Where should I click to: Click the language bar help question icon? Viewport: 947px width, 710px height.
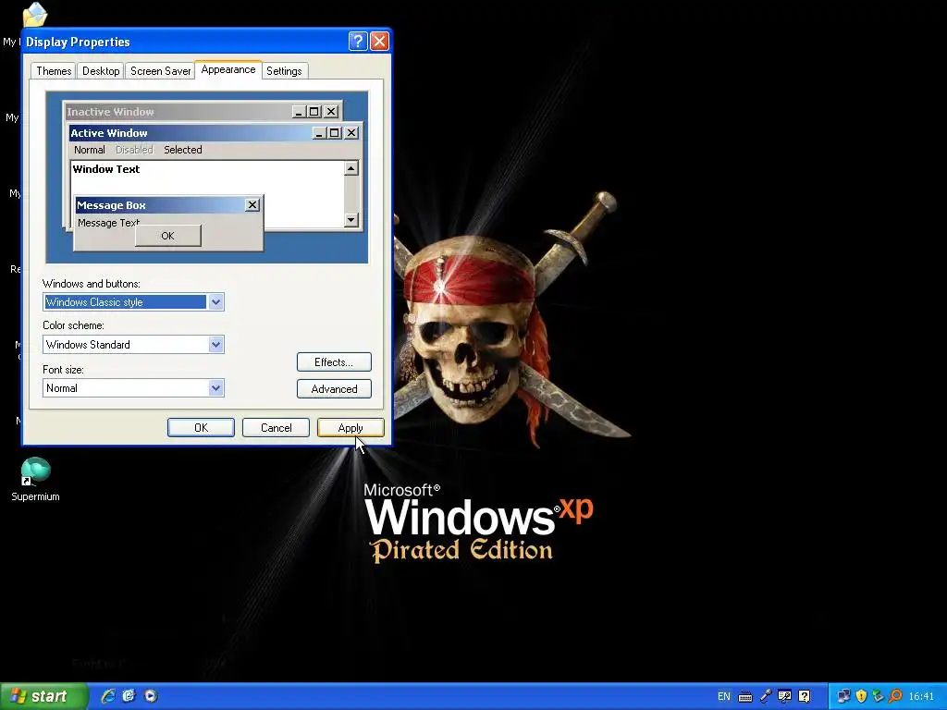tap(804, 696)
